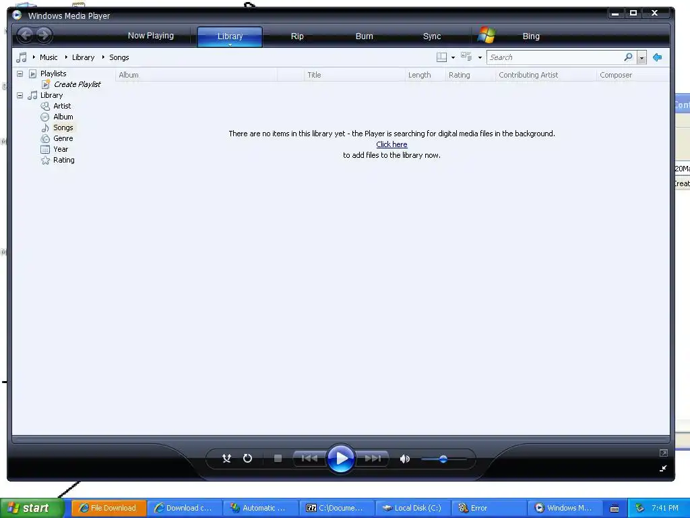This screenshot has width=690, height=518.
Task: Go forward with the Forward arrow button
Action: point(44,35)
